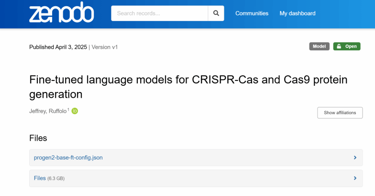Click the progen2-base-ft-config.json title

point(68,157)
